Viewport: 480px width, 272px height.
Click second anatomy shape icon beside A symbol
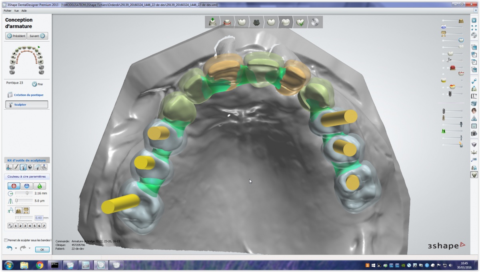pos(26,210)
